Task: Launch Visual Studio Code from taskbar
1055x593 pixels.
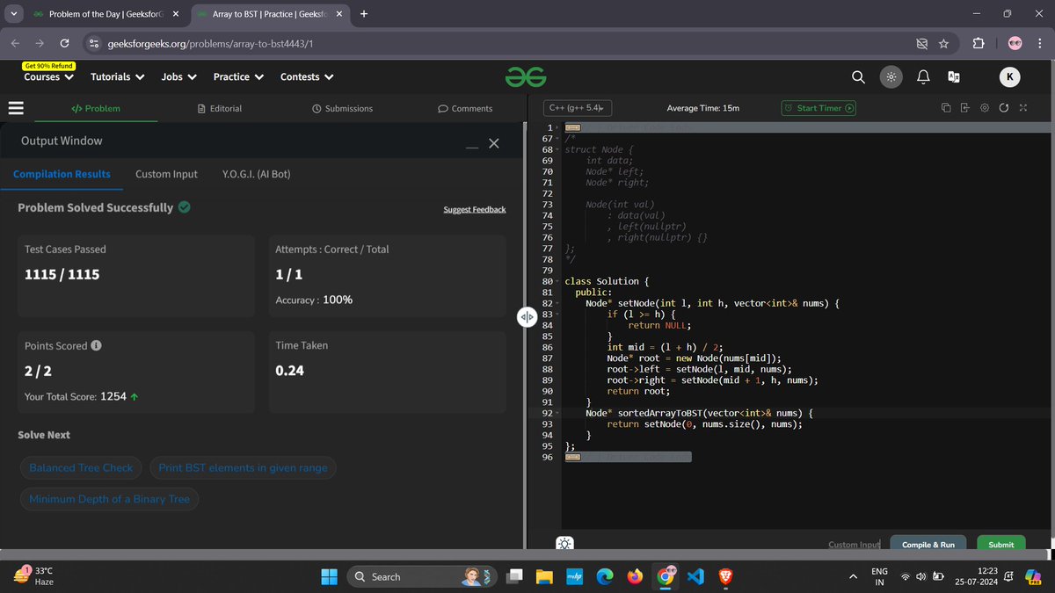Action: point(695,576)
